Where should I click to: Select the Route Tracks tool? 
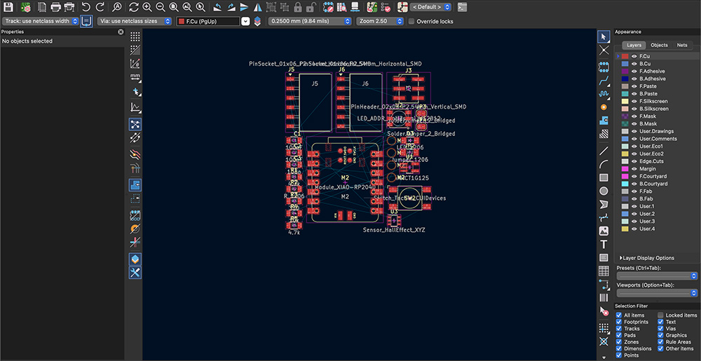point(604,80)
